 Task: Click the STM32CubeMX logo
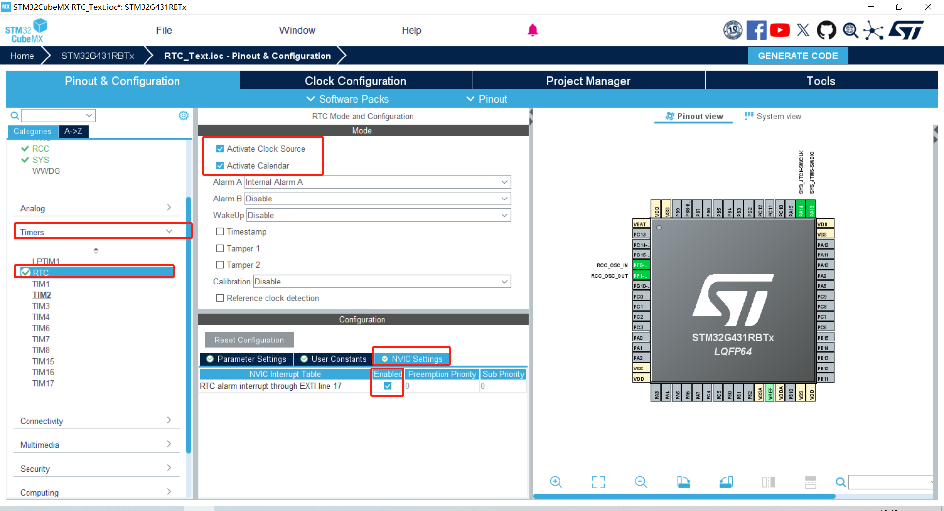(27, 30)
